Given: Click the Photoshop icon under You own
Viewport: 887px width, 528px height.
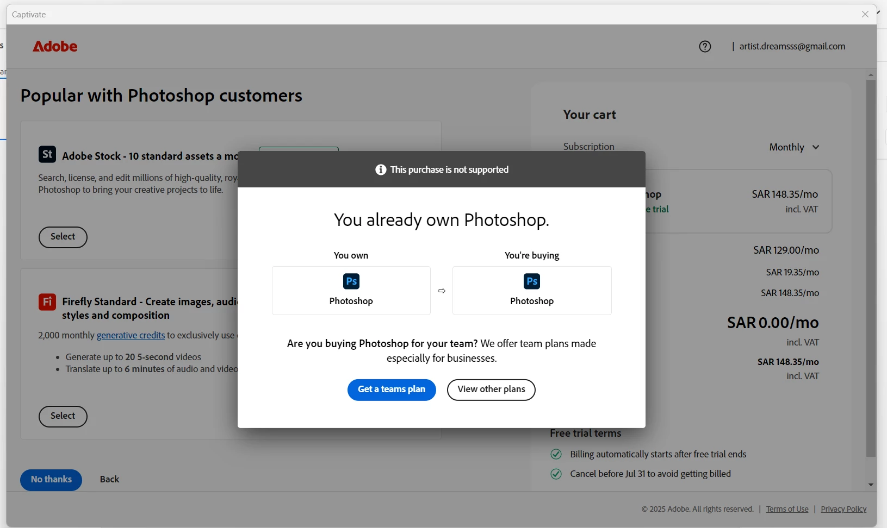Looking at the screenshot, I should click(x=351, y=281).
